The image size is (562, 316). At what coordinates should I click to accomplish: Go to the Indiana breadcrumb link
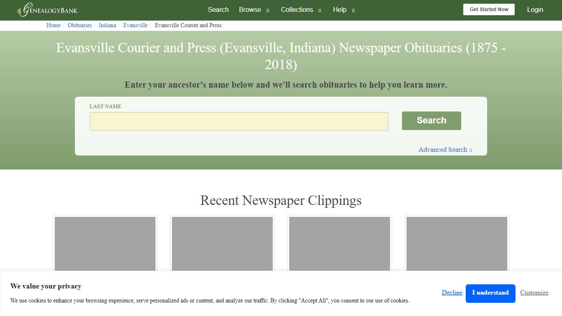107,25
